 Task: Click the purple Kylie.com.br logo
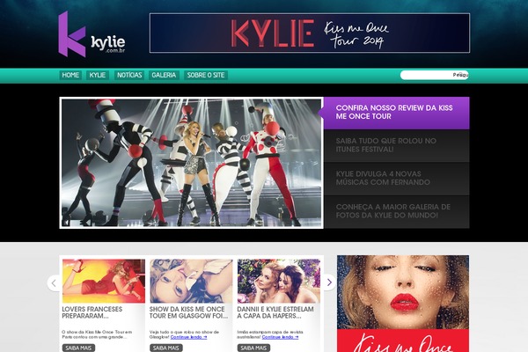(92, 34)
